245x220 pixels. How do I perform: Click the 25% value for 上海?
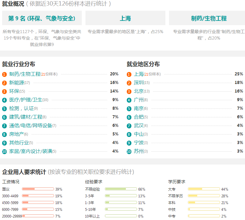pyautogui.click(x=239, y=74)
